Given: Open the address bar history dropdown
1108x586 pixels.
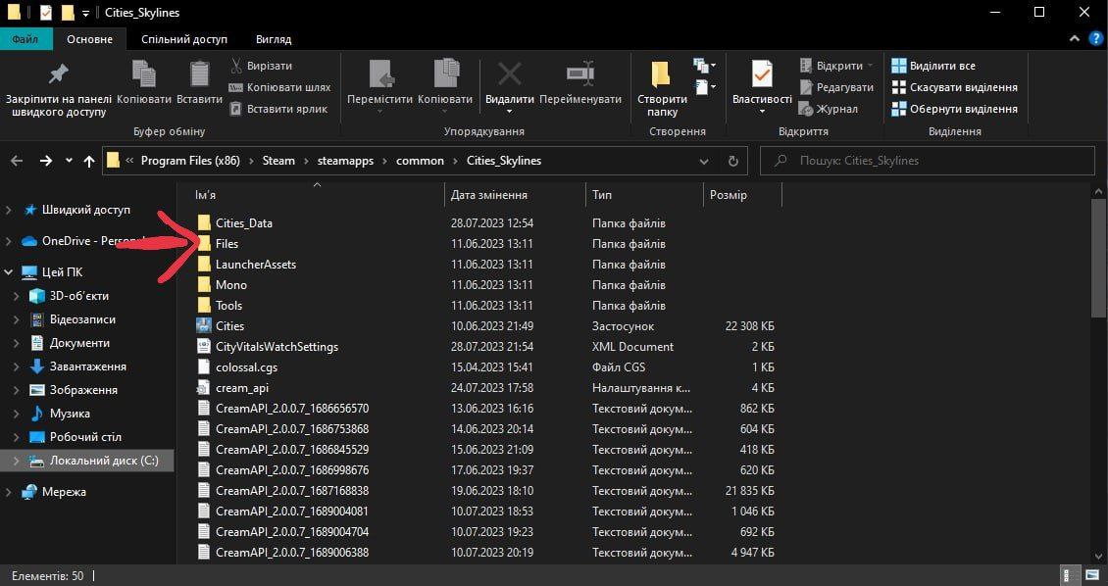Looking at the screenshot, I should 704,161.
